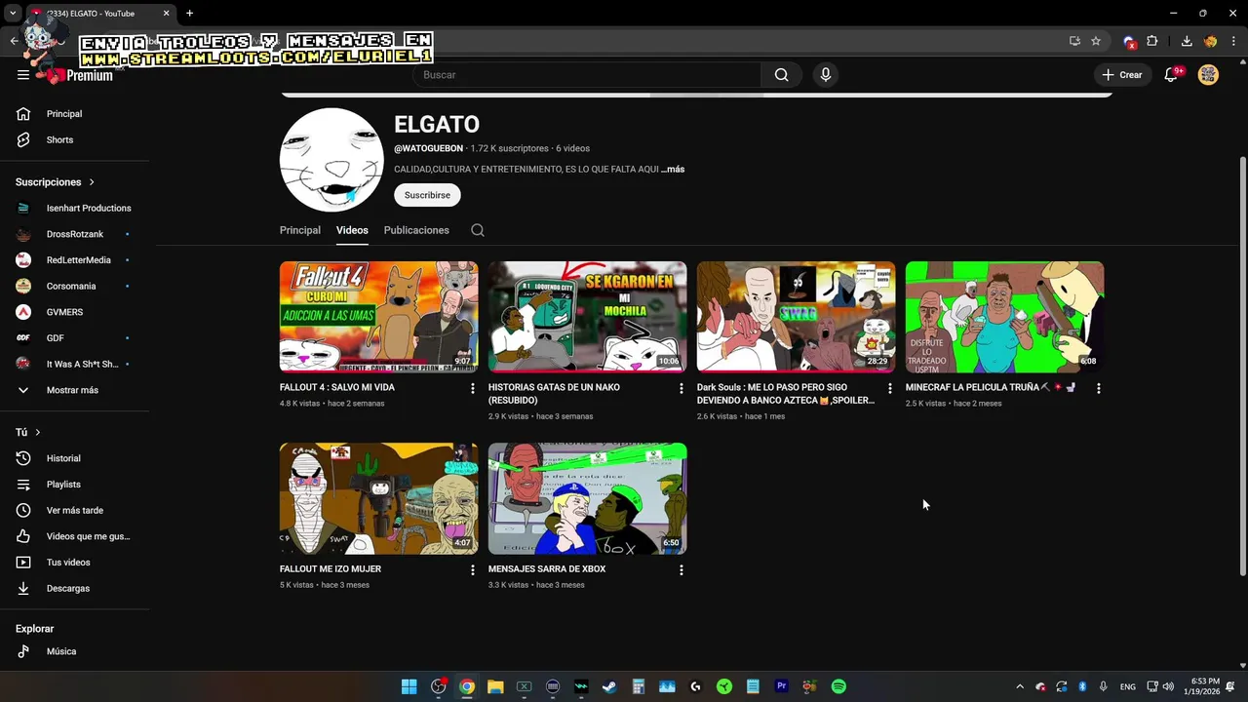
Task: Click the Crear button
Action: [x=1122, y=75]
